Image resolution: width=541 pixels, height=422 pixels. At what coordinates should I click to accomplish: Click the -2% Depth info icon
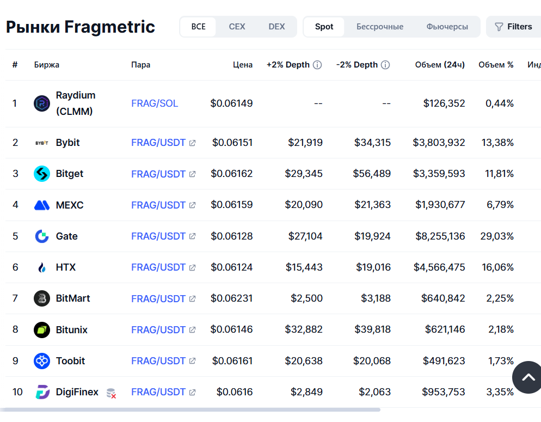point(385,65)
